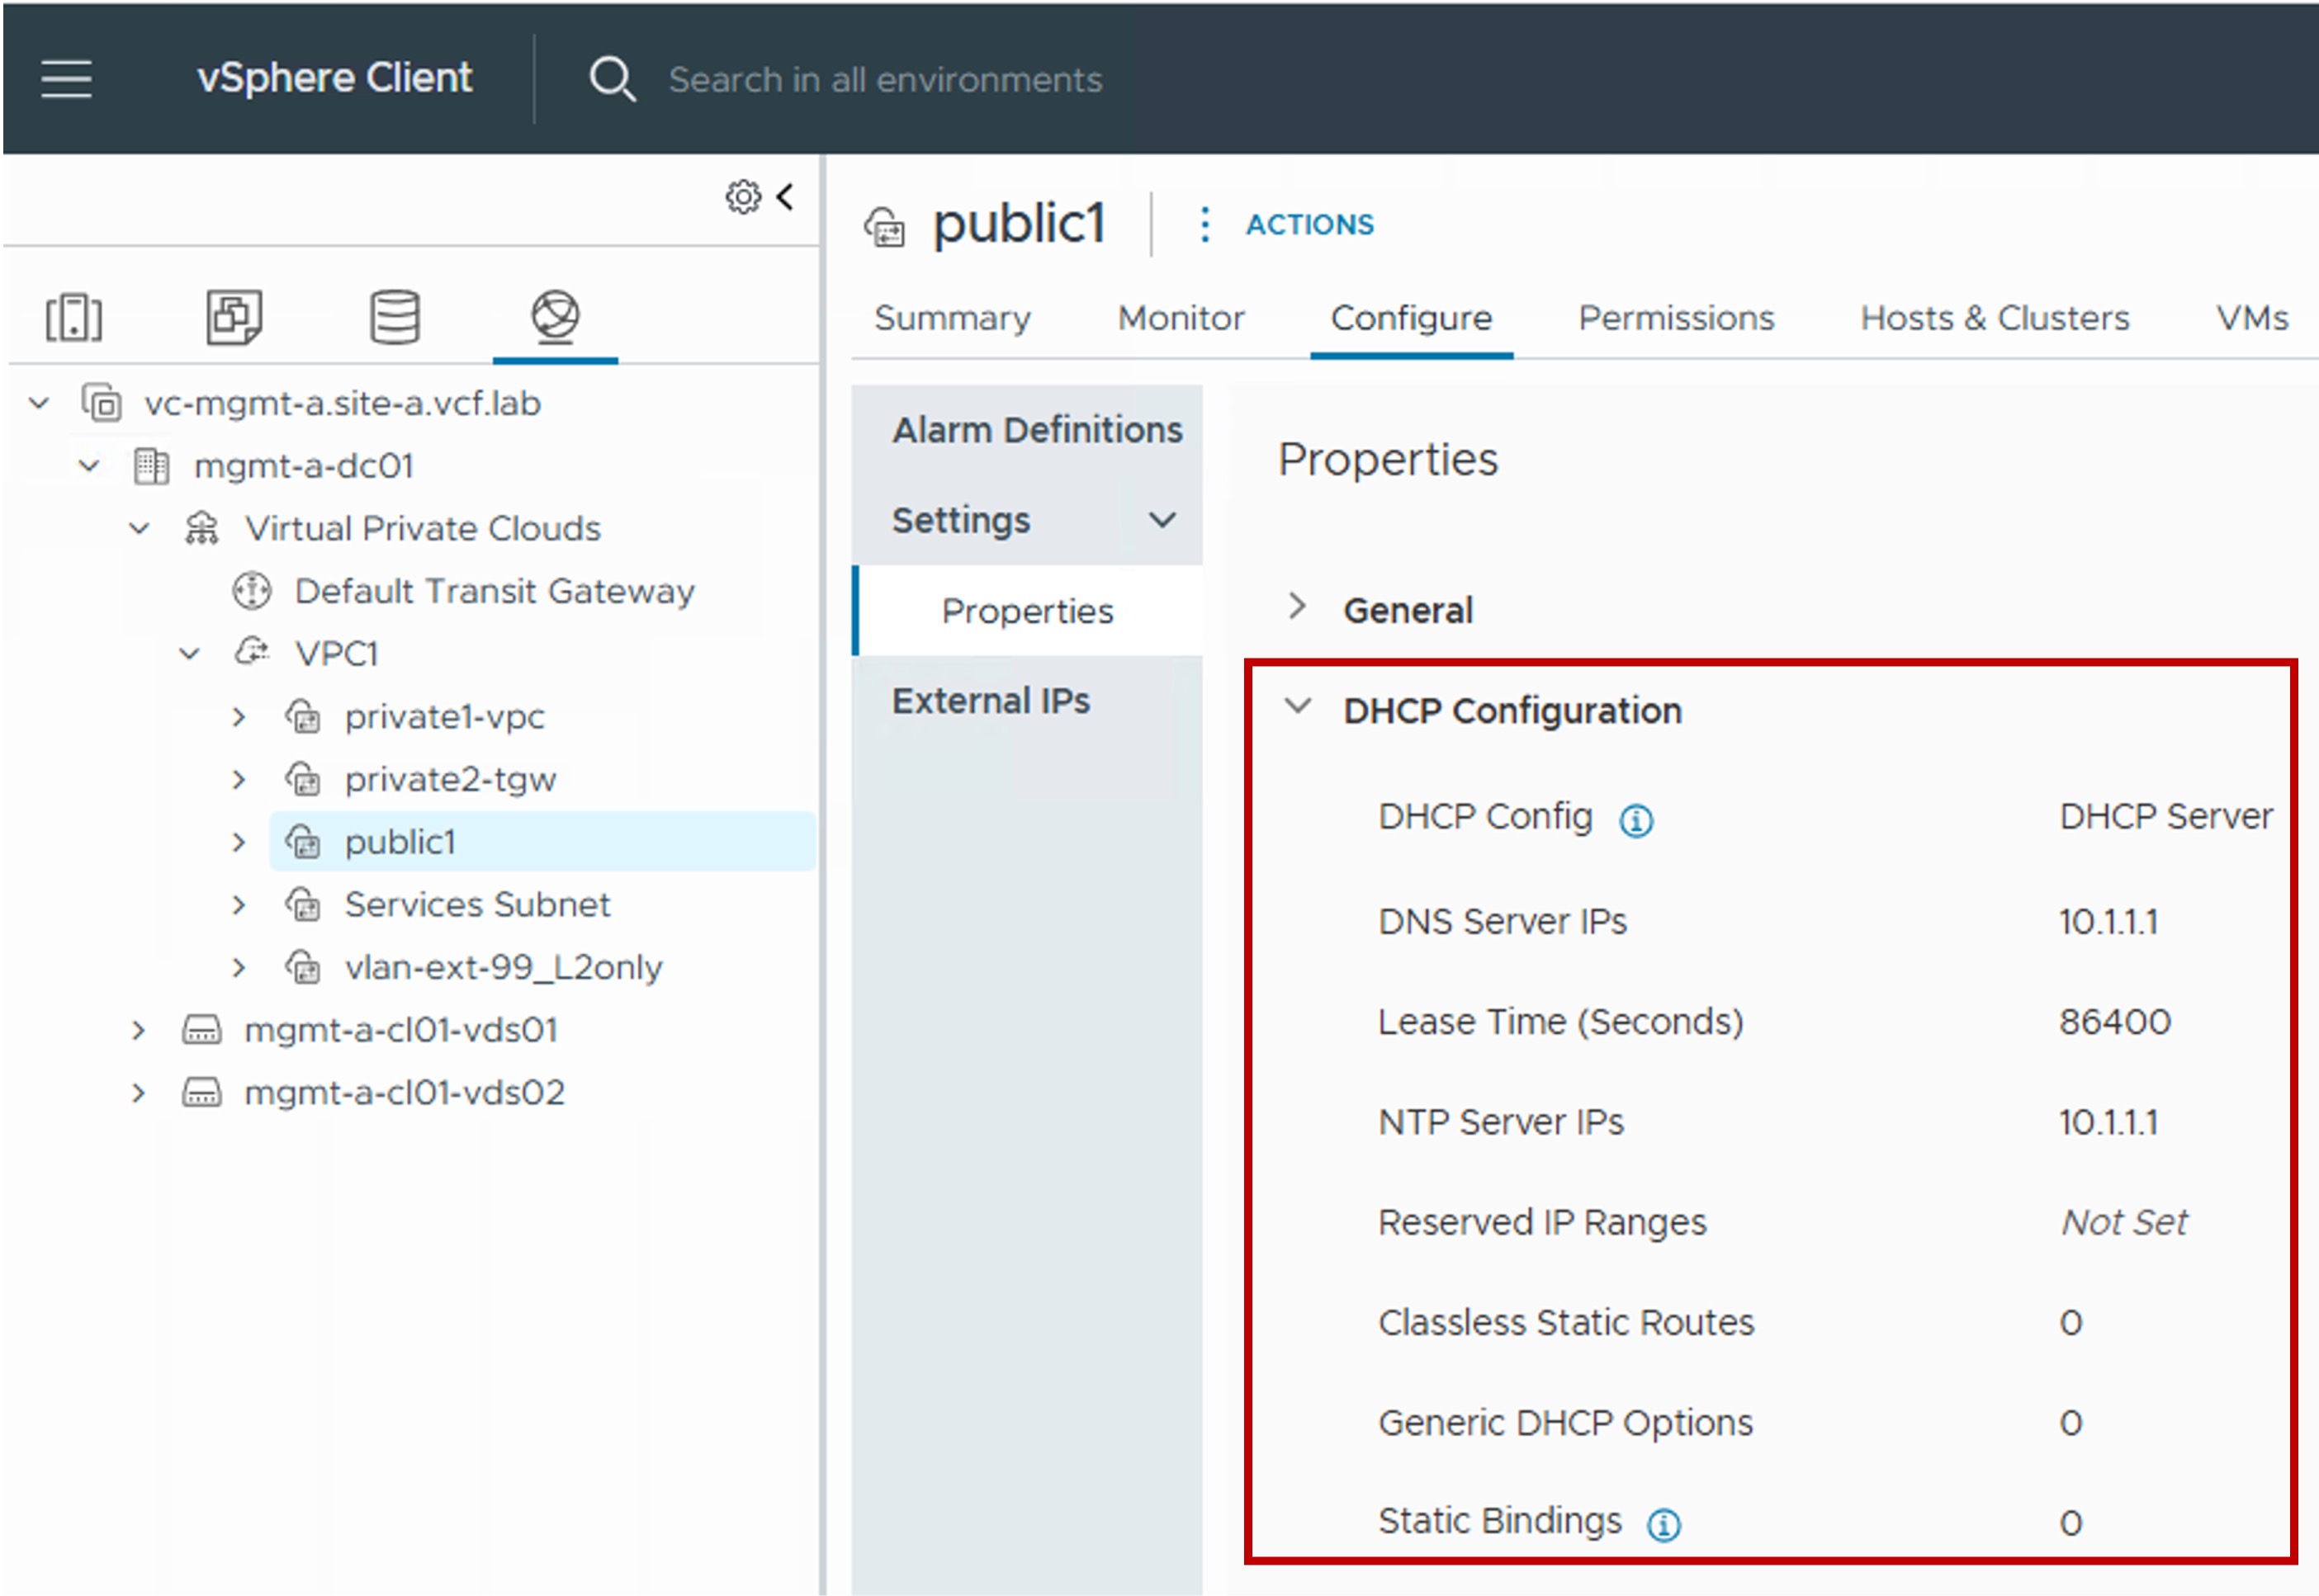The height and width of the screenshot is (1596, 2319).
Task: Click the search magnifier icon
Action: [x=611, y=78]
